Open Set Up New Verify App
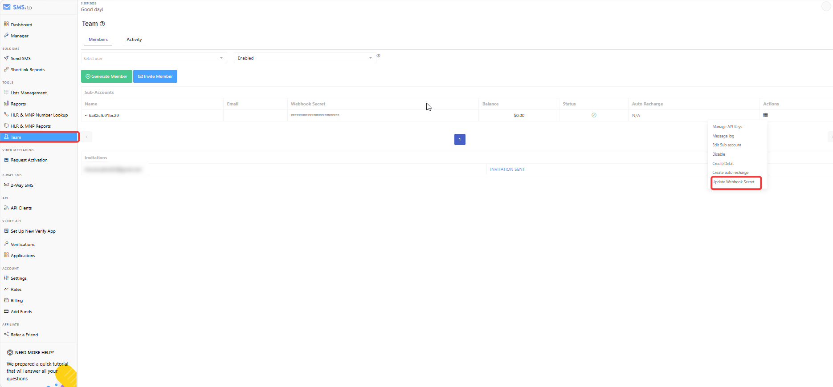 pyautogui.click(x=33, y=231)
